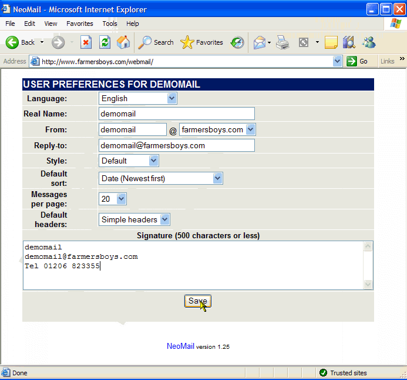Viewport: 407px width, 380px height.
Task: Open the Back history dropdown arrow
Action: coord(42,42)
